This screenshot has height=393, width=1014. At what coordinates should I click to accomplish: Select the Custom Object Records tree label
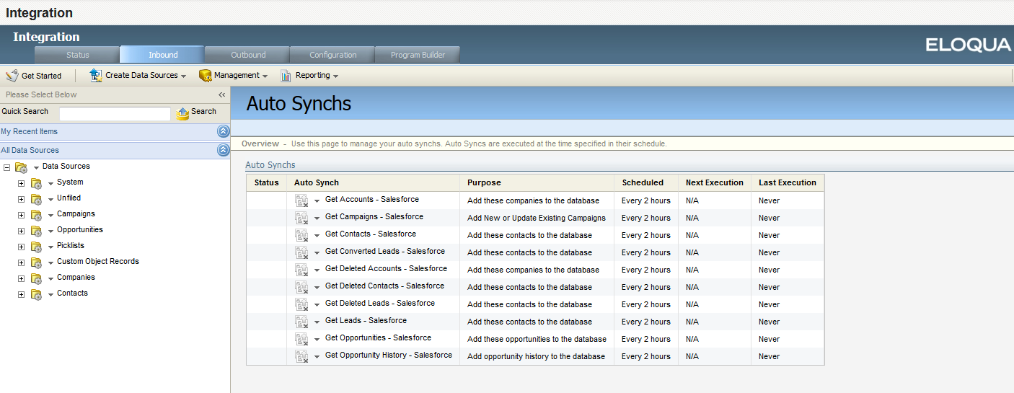coord(98,261)
